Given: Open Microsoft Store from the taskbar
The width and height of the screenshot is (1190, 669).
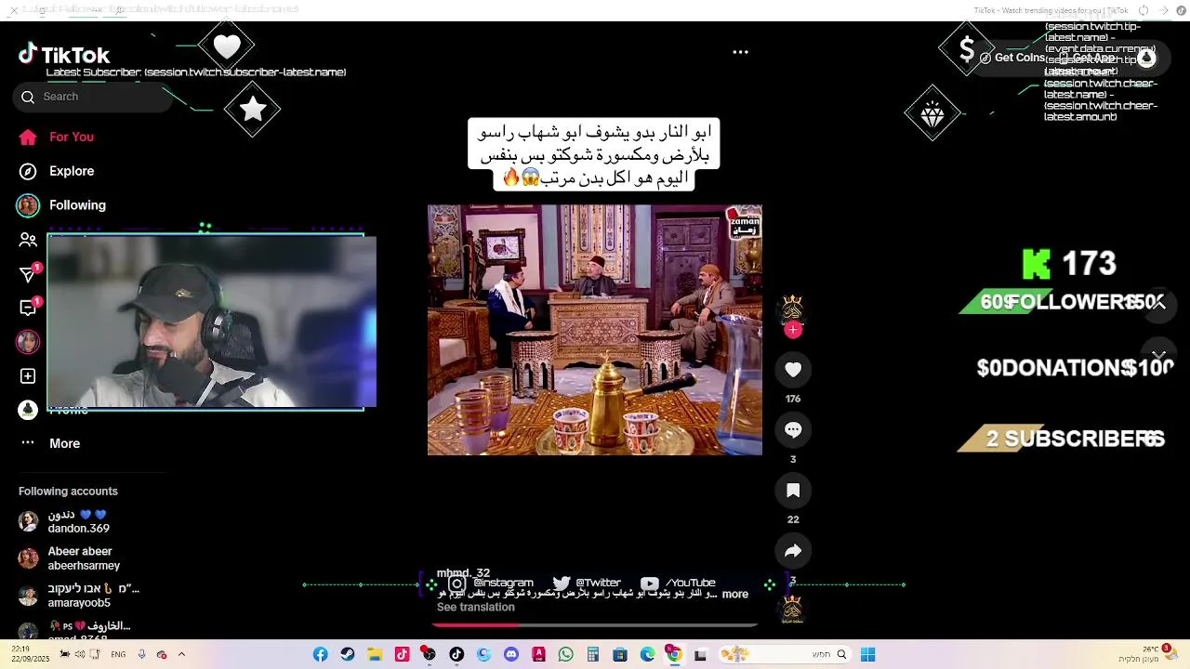Looking at the screenshot, I should (620, 655).
